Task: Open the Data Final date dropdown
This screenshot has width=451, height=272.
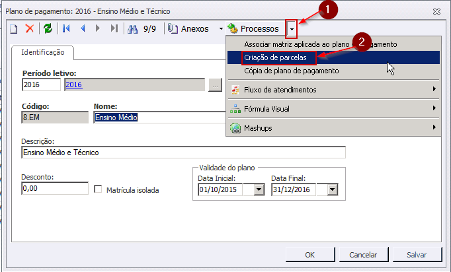Action: 332,190
